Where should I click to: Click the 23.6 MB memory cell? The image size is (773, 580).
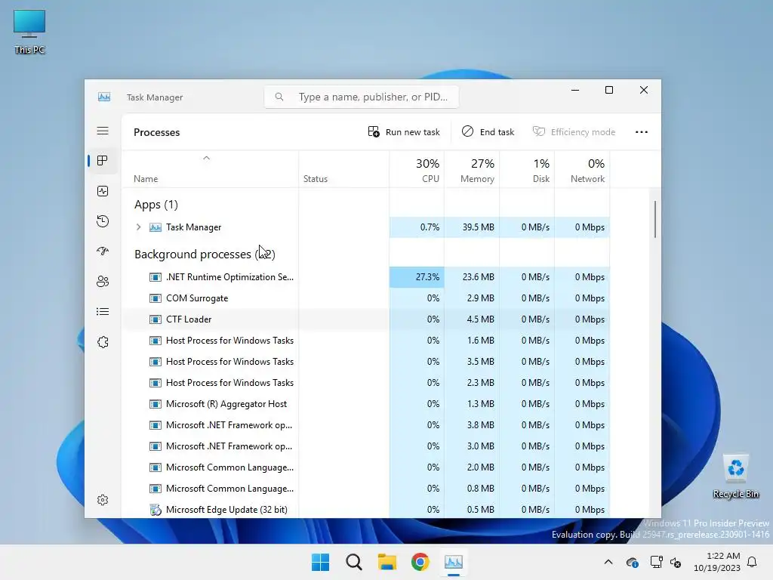472,277
